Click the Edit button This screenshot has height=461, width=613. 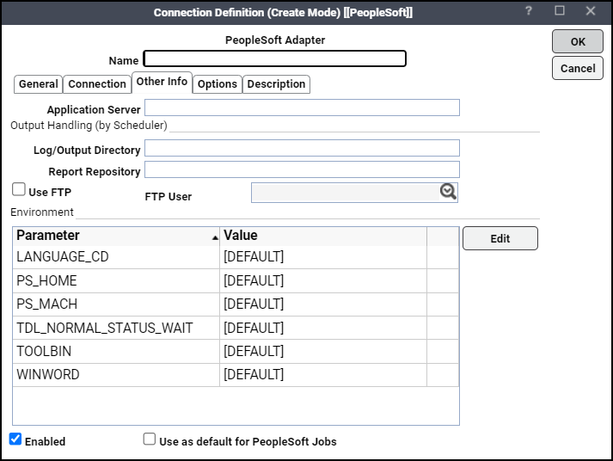tap(500, 238)
